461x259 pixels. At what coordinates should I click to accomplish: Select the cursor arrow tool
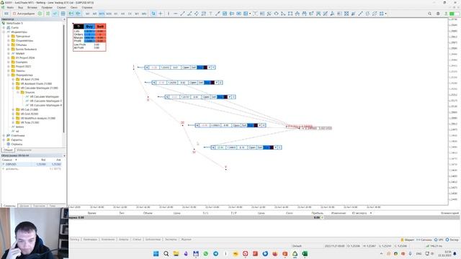click(x=153, y=14)
